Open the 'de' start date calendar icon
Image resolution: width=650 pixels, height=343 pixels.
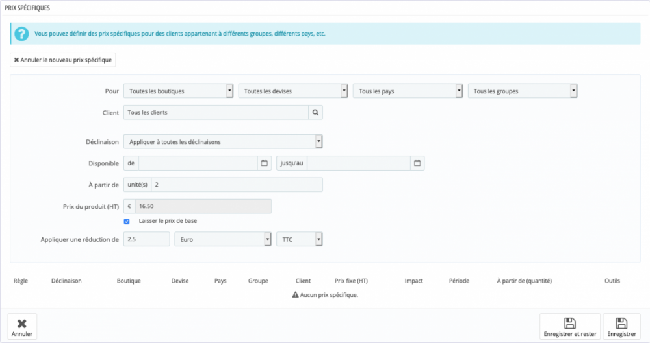(264, 163)
